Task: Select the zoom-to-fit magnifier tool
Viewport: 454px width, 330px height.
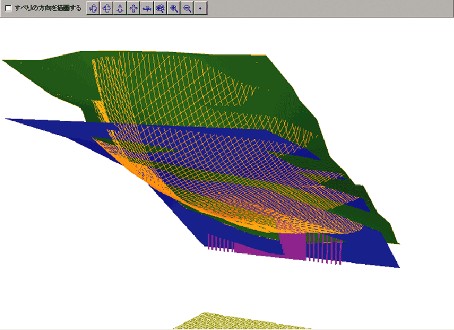Action: [160, 8]
